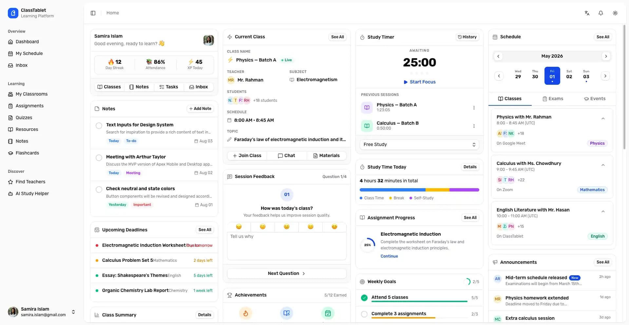The width and height of the screenshot is (629, 325).
Task: Click the language translation icon
Action: click(587, 13)
